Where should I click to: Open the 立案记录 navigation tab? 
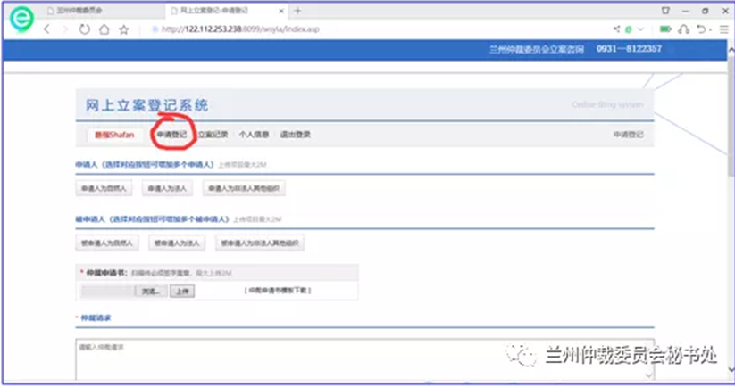click(x=213, y=135)
